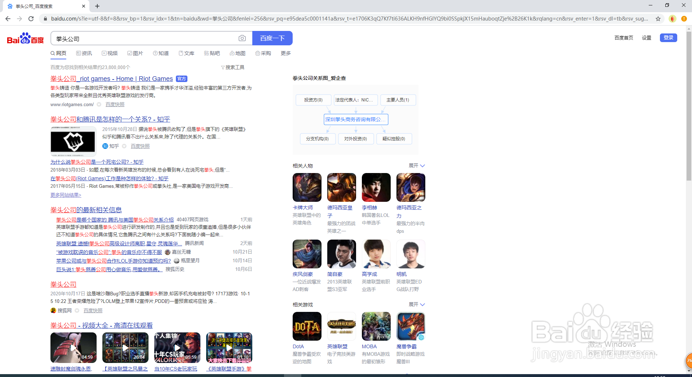This screenshot has width=692, height=377.
Task: Expand the 相关游戏 section with 展开
Action: [x=416, y=304]
